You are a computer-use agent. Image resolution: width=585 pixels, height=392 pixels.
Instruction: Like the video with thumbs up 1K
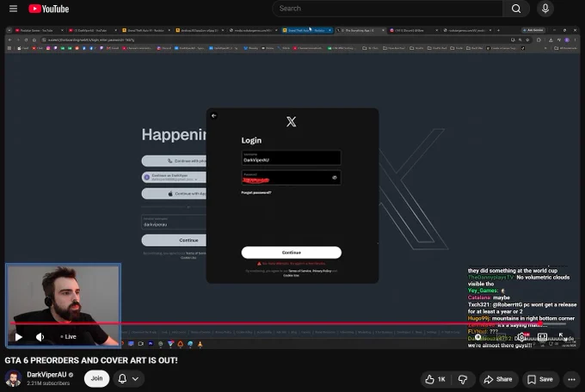click(x=435, y=379)
